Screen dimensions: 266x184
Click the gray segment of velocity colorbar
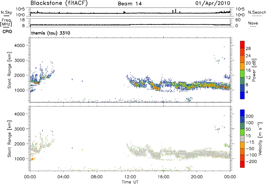point(242,138)
